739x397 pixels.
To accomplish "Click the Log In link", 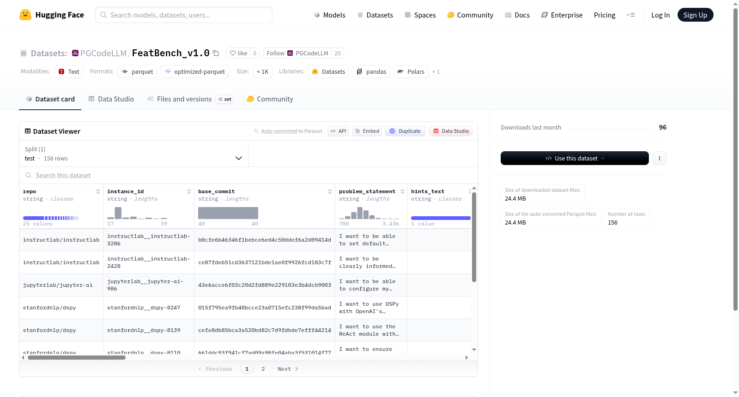I will [660, 15].
